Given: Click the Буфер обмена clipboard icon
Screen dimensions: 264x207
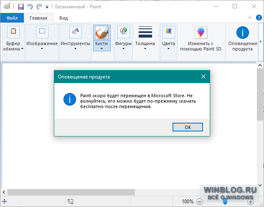Looking at the screenshot, I should coord(13,32).
